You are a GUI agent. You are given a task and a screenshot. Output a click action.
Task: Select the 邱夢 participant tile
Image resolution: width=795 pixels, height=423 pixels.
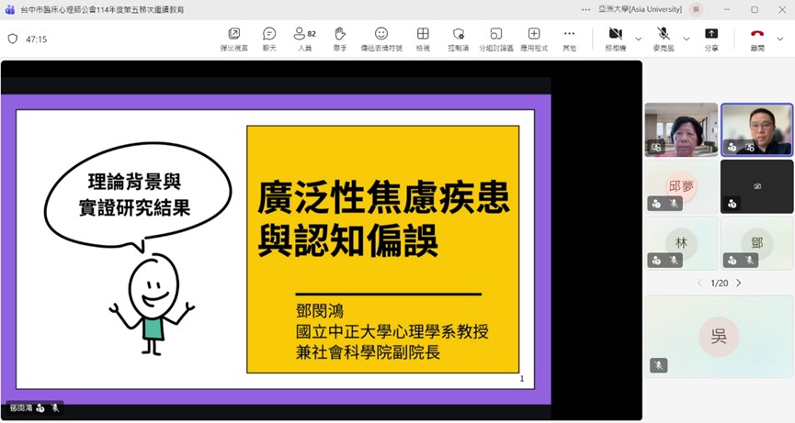point(681,186)
